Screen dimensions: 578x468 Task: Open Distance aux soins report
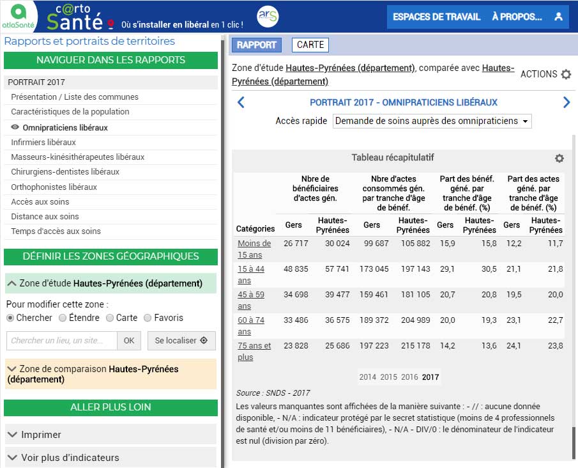tap(45, 217)
